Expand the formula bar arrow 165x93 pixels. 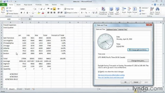click(164, 19)
